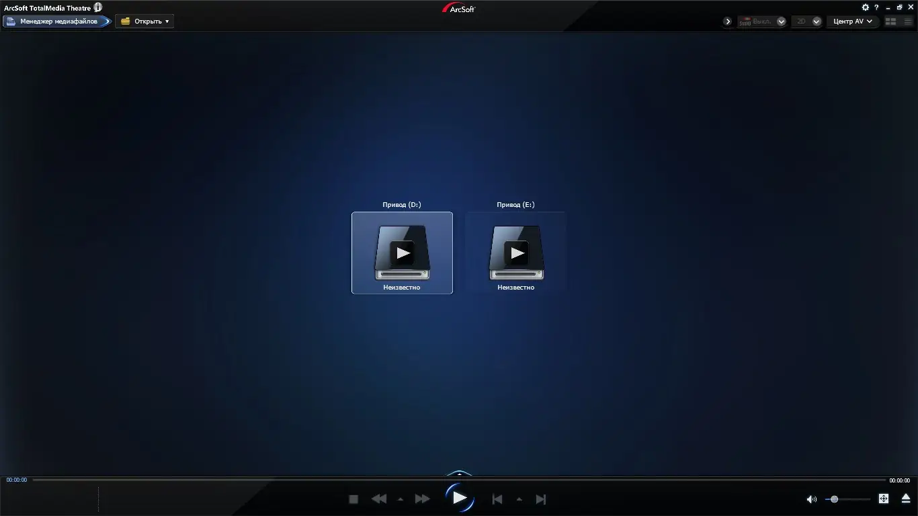This screenshot has height=516, width=918.
Task: Enter full screen mode
Action: (884, 499)
